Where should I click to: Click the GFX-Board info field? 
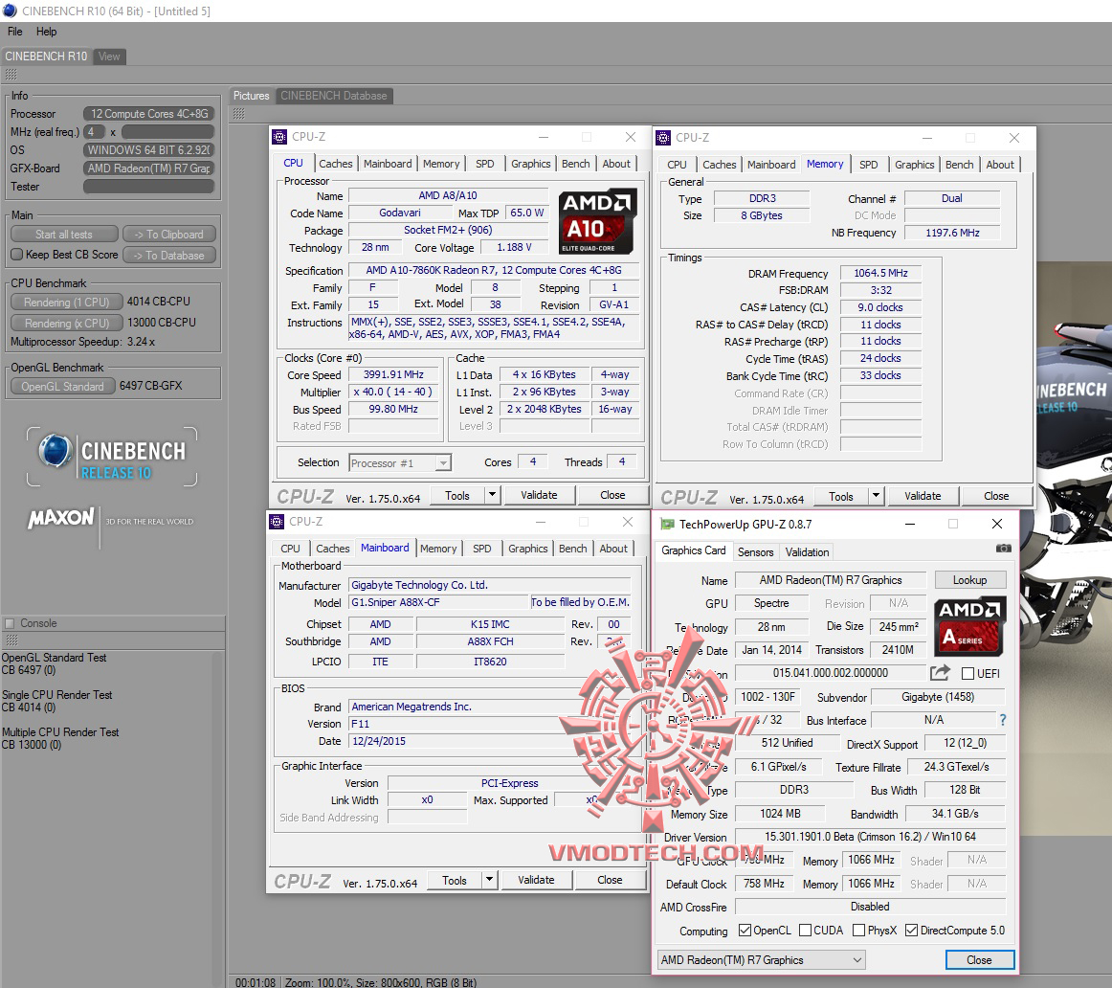149,168
